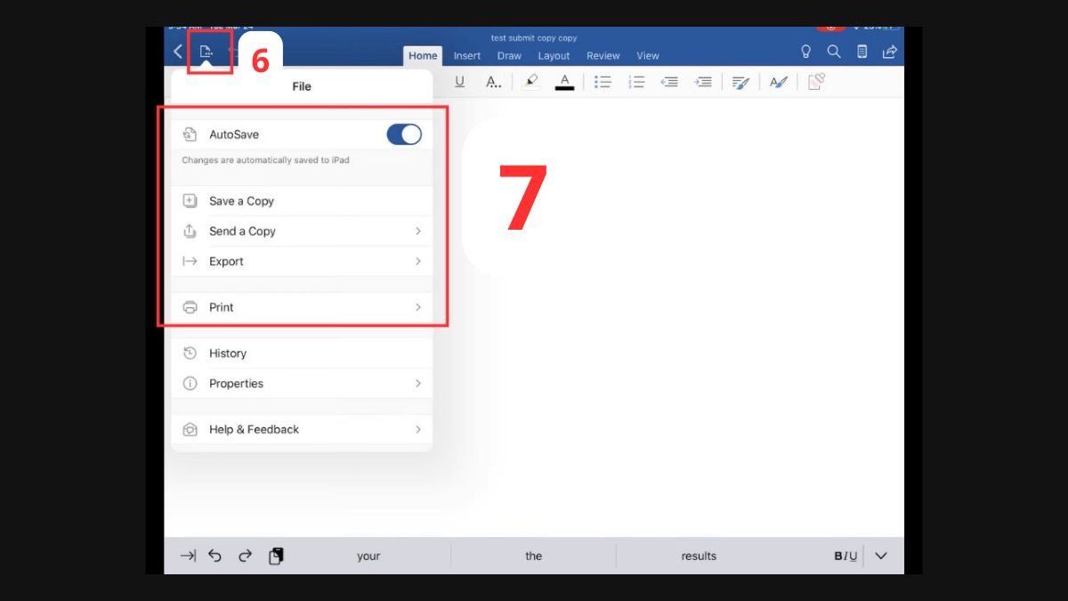The width and height of the screenshot is (1068, 601).
Task: Open more font formatting (A...) button
Action: (493, 82)
